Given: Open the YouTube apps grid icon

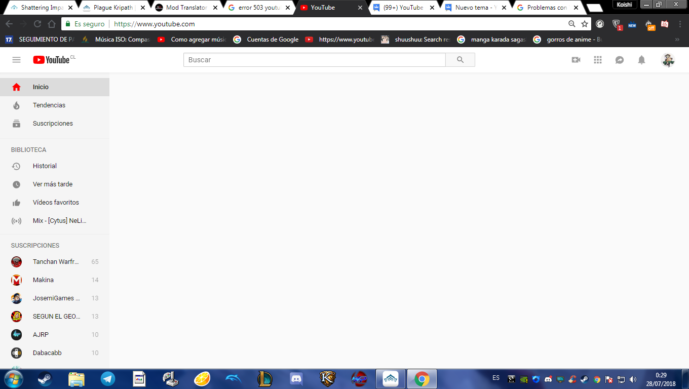Looking at the screenshot, I should click(x=598, y=60).
